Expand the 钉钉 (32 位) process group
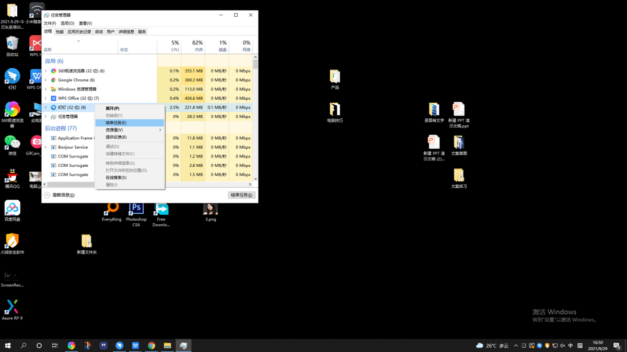 [x=46, y=107]
